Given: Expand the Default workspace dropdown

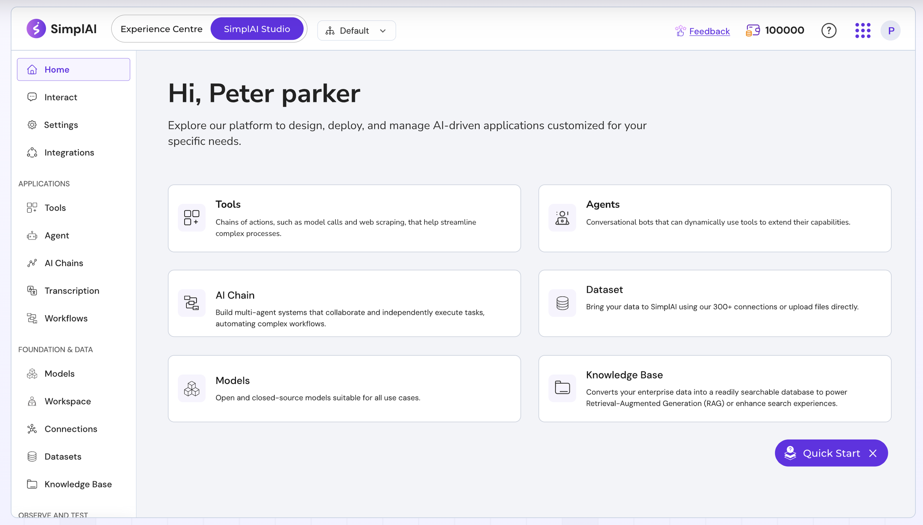Looking at the screenshot, I should 356,31.
